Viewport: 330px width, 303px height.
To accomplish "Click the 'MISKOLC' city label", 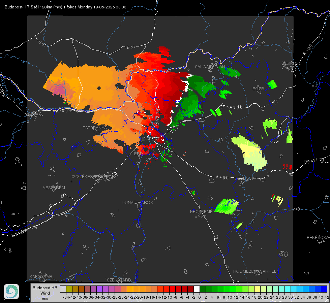I will coord(292,64).
